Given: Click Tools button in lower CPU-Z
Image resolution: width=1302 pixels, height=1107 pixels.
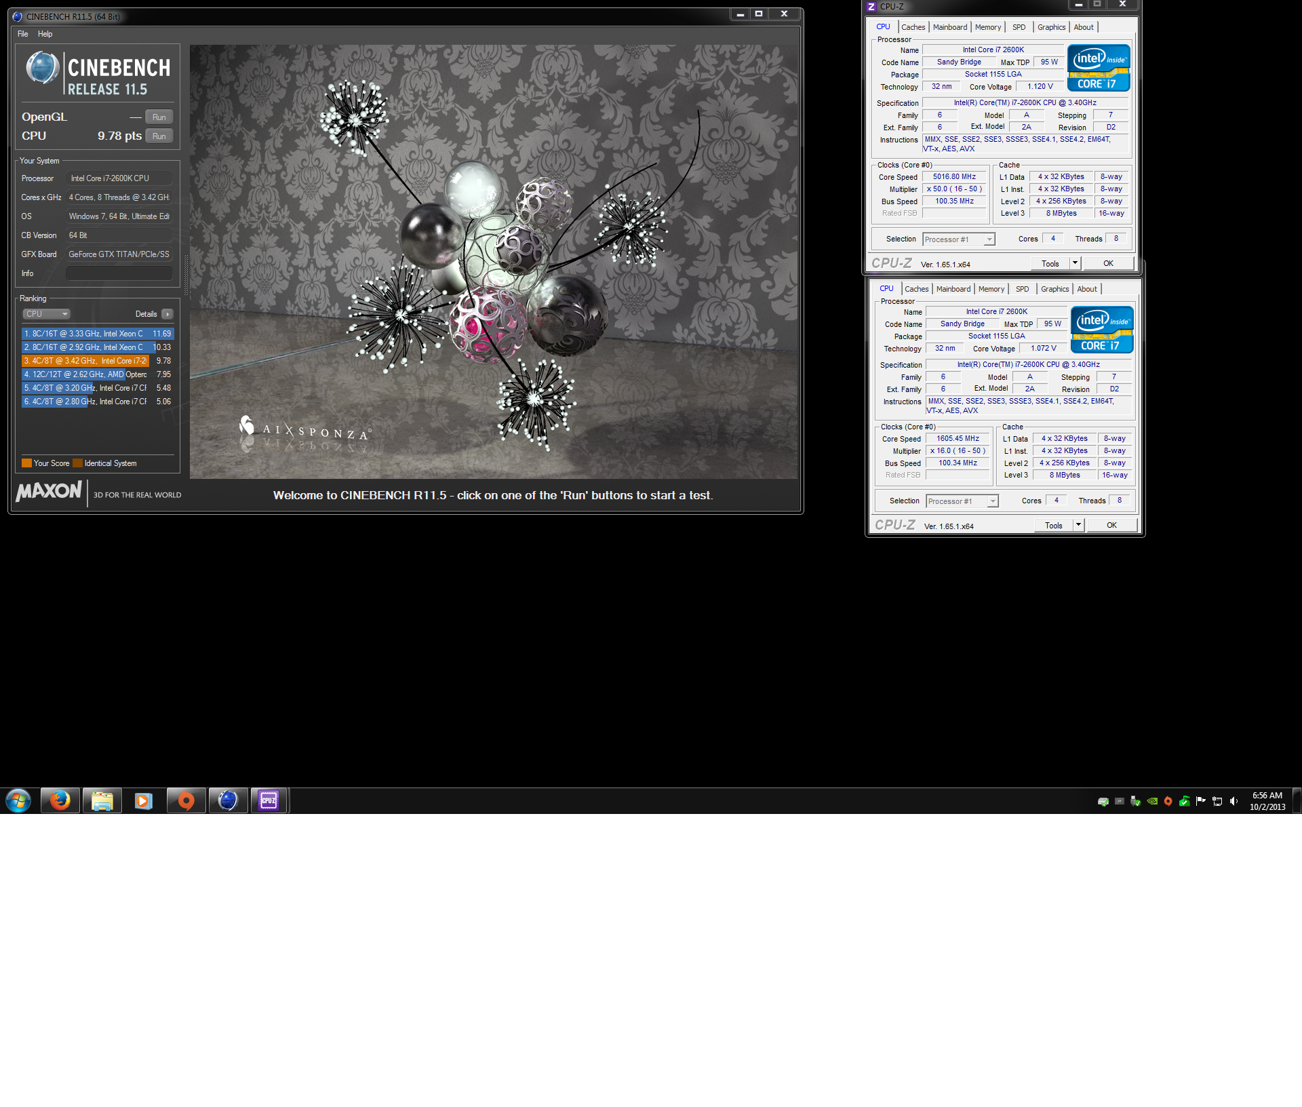Looking at the screenshot, I should (x=1054, y=525).
